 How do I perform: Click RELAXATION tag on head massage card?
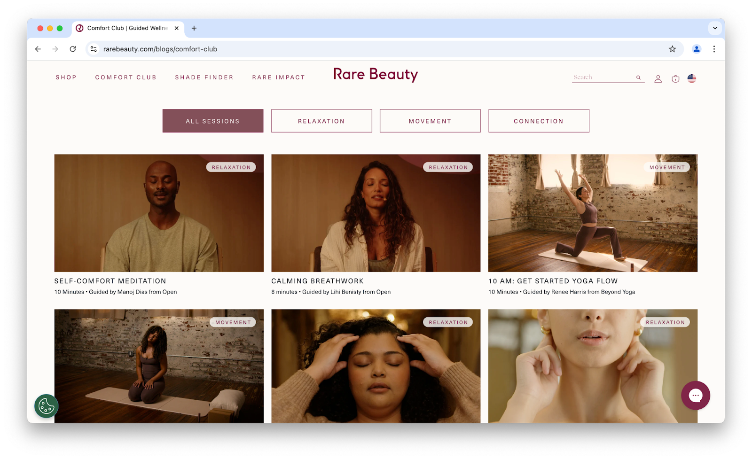pyautogui.click(x=448, y=322)
